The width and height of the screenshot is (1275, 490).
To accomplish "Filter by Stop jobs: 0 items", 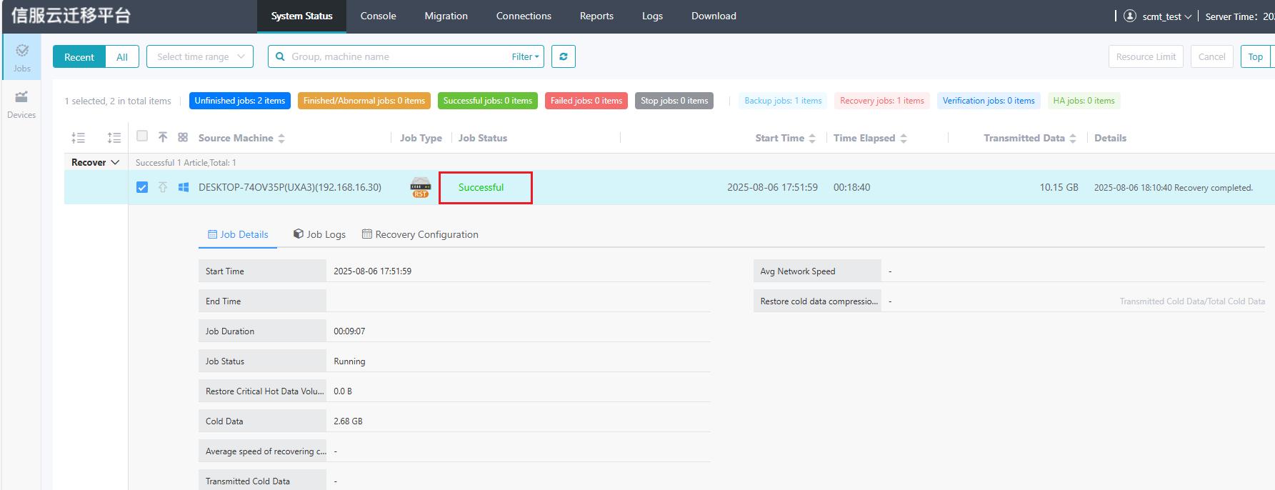I will pos(674,101).
